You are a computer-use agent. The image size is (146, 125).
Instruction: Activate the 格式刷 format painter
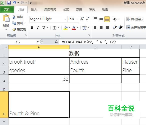tap(19, 29)
